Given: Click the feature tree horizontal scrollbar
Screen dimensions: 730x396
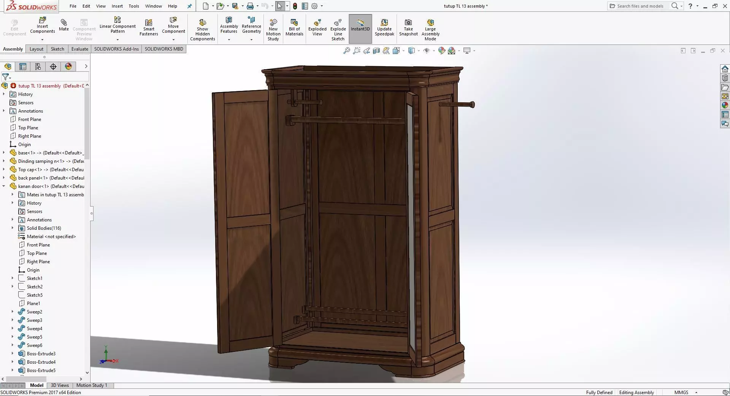Looking at the screenshot, I should tap(26, 379).
